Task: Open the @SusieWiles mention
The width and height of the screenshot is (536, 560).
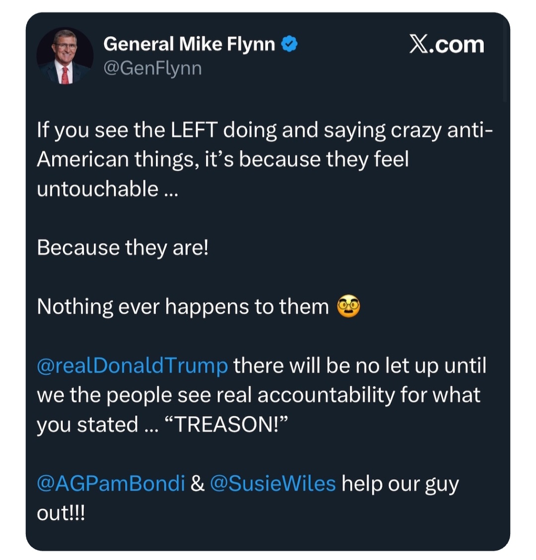Action: pyautogui.click(x=272, y=483)
